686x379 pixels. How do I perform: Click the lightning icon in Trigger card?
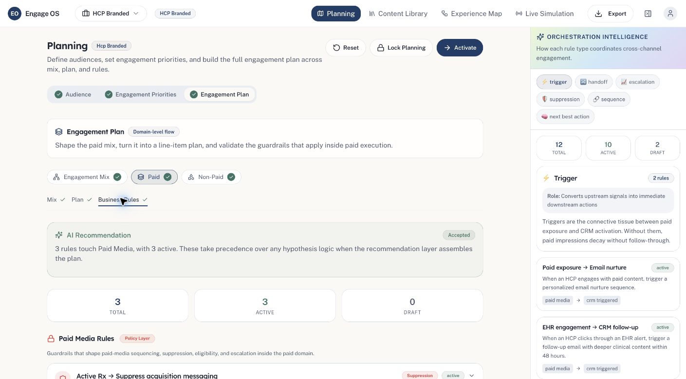[546, 178]
